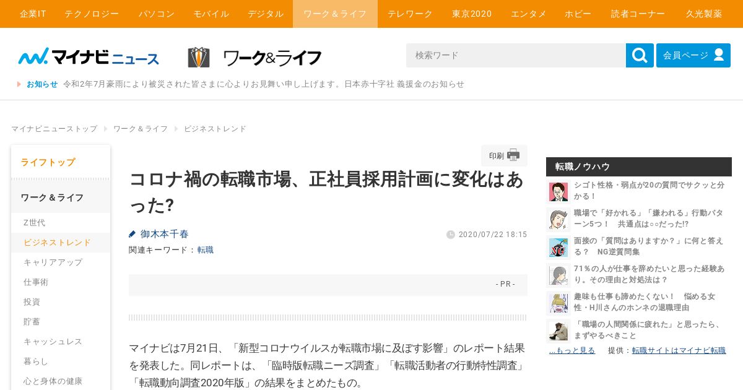Open thumbnail for 面接の質問 NG article

pos(558,247)
